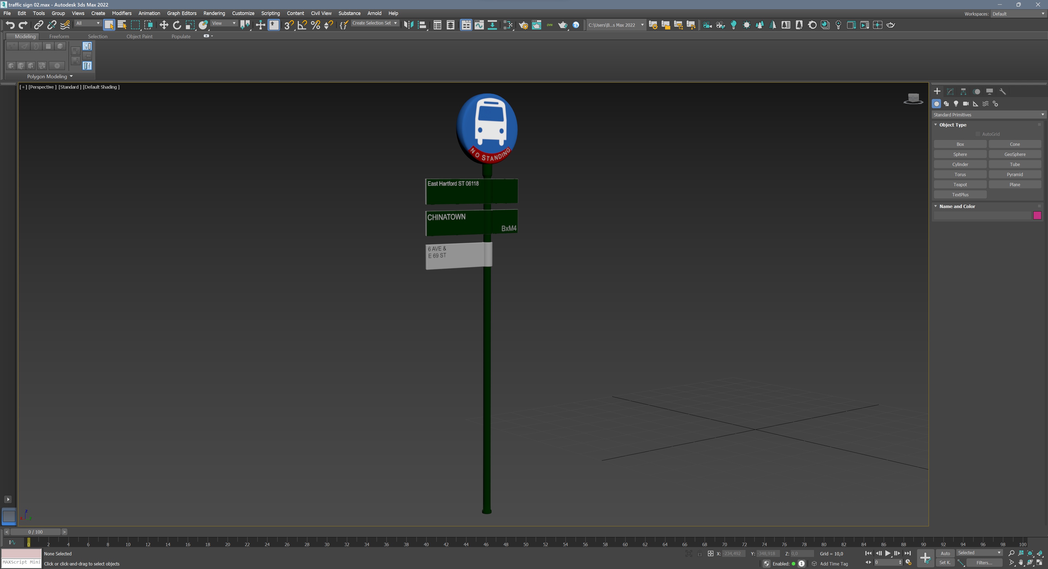This screenshot has width=1048, height=569.
Task: Select the Lights category icon
Action: 956,104
